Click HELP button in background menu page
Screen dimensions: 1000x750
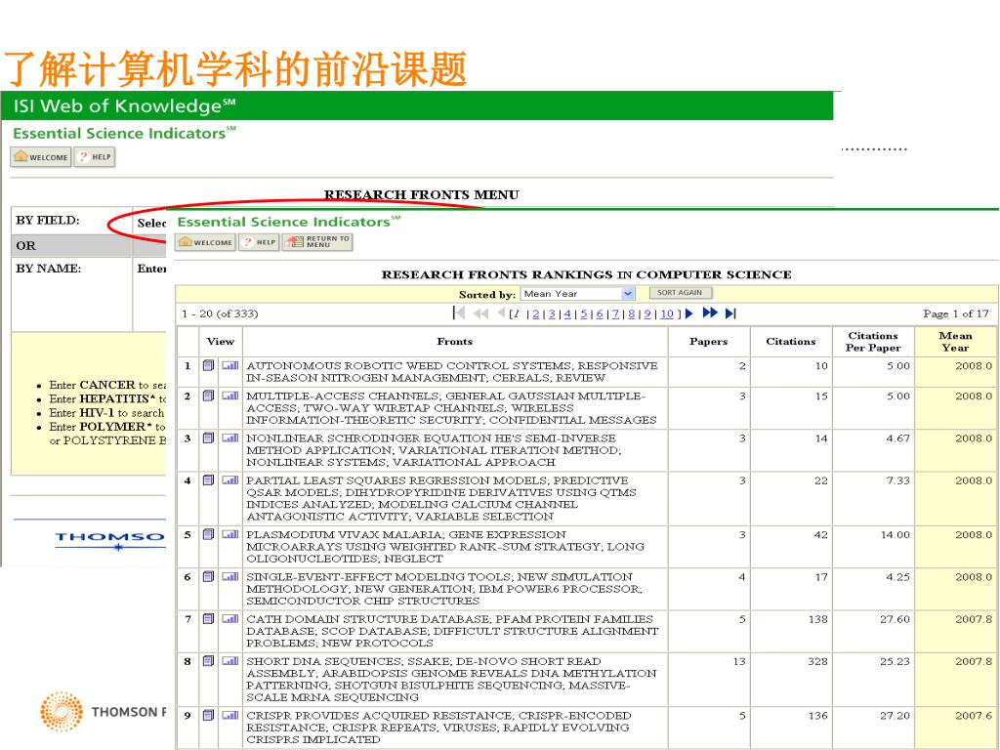point(95,157)
